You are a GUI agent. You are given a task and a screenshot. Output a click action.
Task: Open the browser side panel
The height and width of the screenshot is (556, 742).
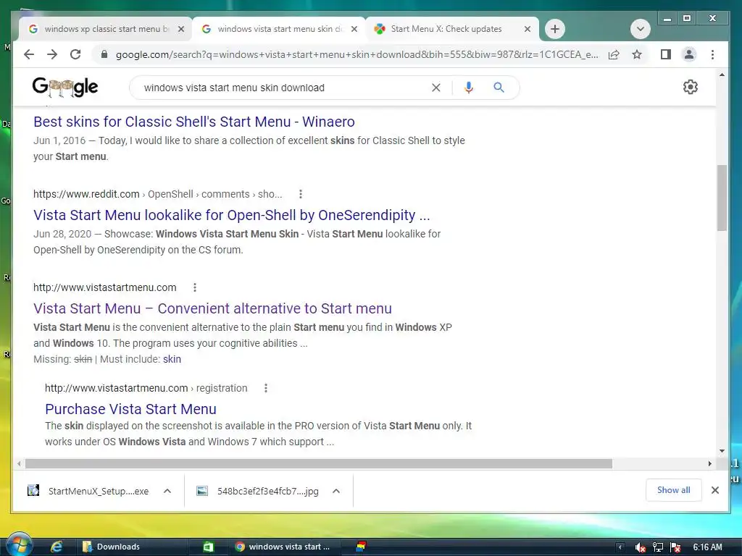tap(666, 54)
